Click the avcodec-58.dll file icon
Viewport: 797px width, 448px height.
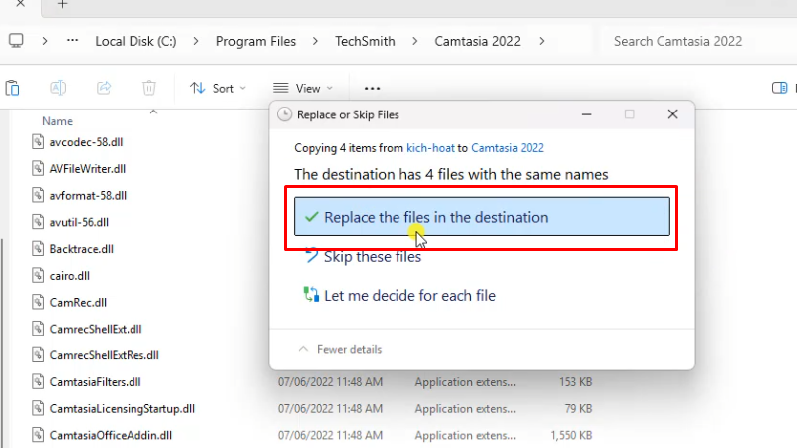coord(38,141)
